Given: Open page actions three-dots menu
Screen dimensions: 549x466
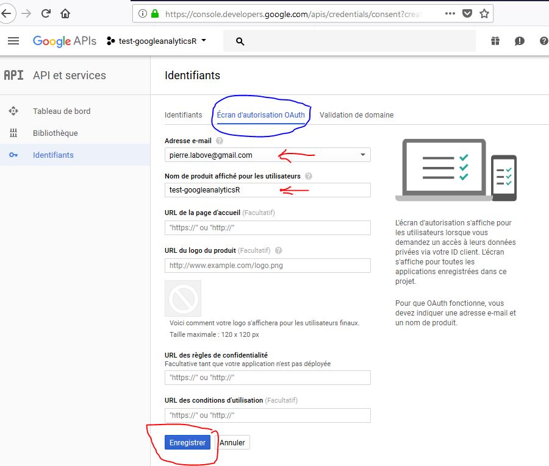Looking at the screenshot, I should (x=450, y=13).
